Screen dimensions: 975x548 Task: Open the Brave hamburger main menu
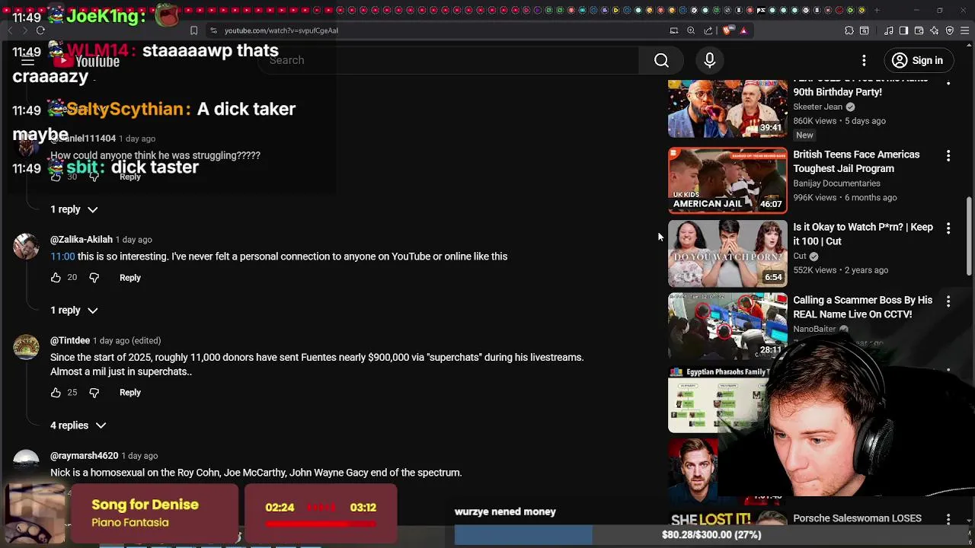[x=965, y=30]
